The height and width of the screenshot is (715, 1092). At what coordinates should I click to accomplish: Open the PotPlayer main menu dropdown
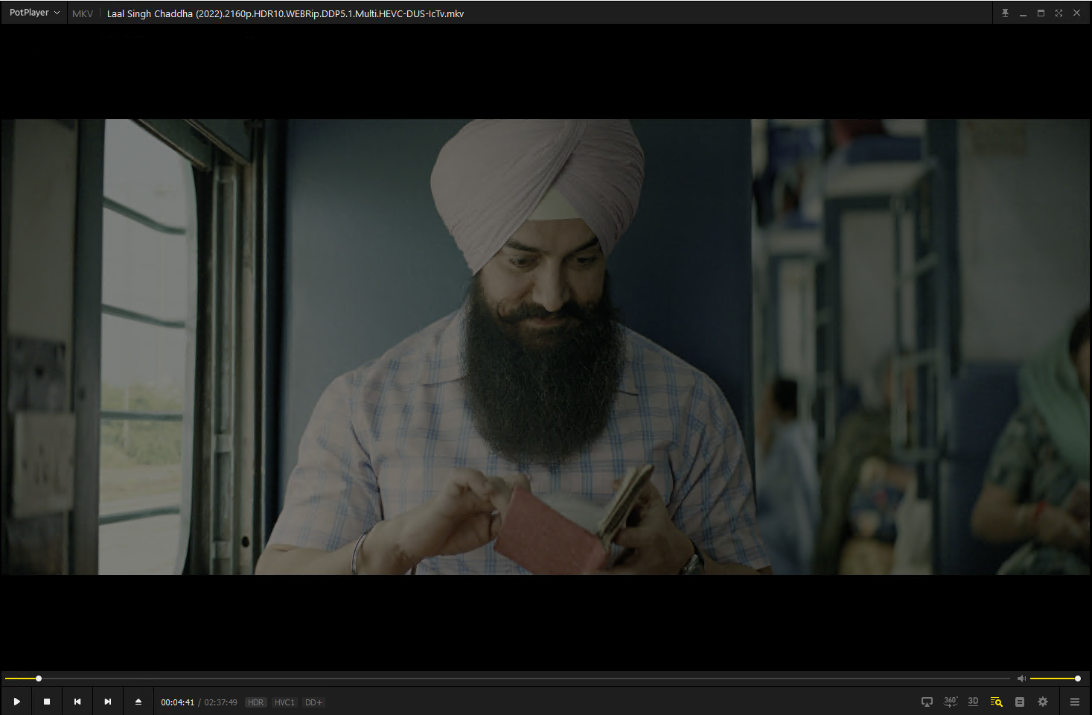34,13
